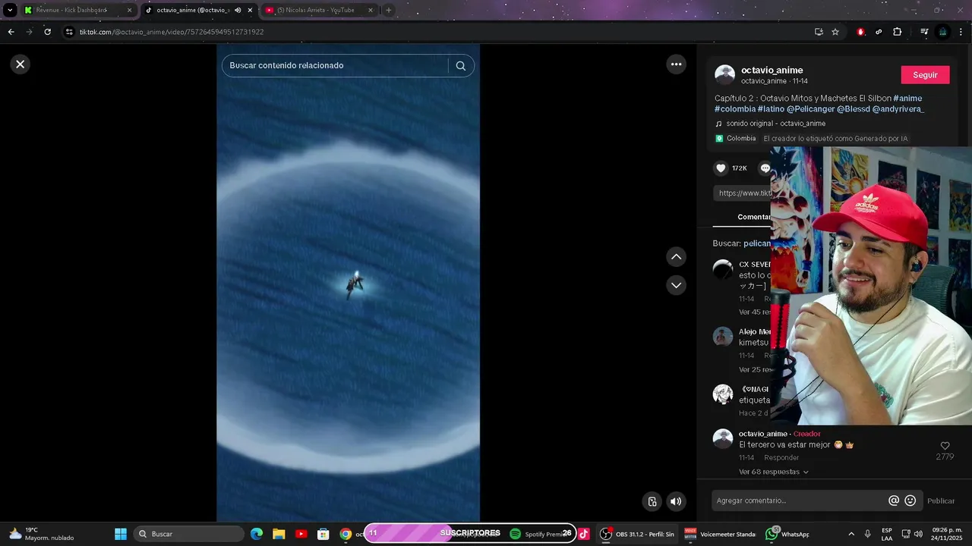Image resolution: width=972 pixels, height=546 pixels.
Task: Close the TikTok video viewer with the X
Action: click(21, 64)
